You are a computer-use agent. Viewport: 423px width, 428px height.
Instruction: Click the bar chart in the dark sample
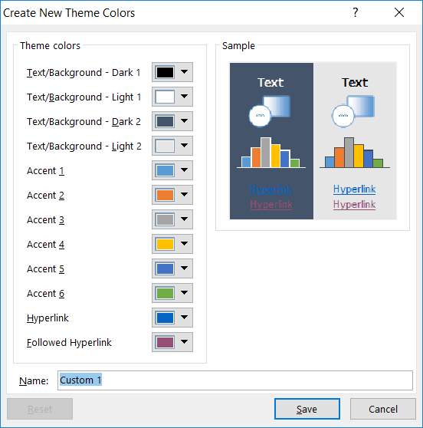click(271, 153)
